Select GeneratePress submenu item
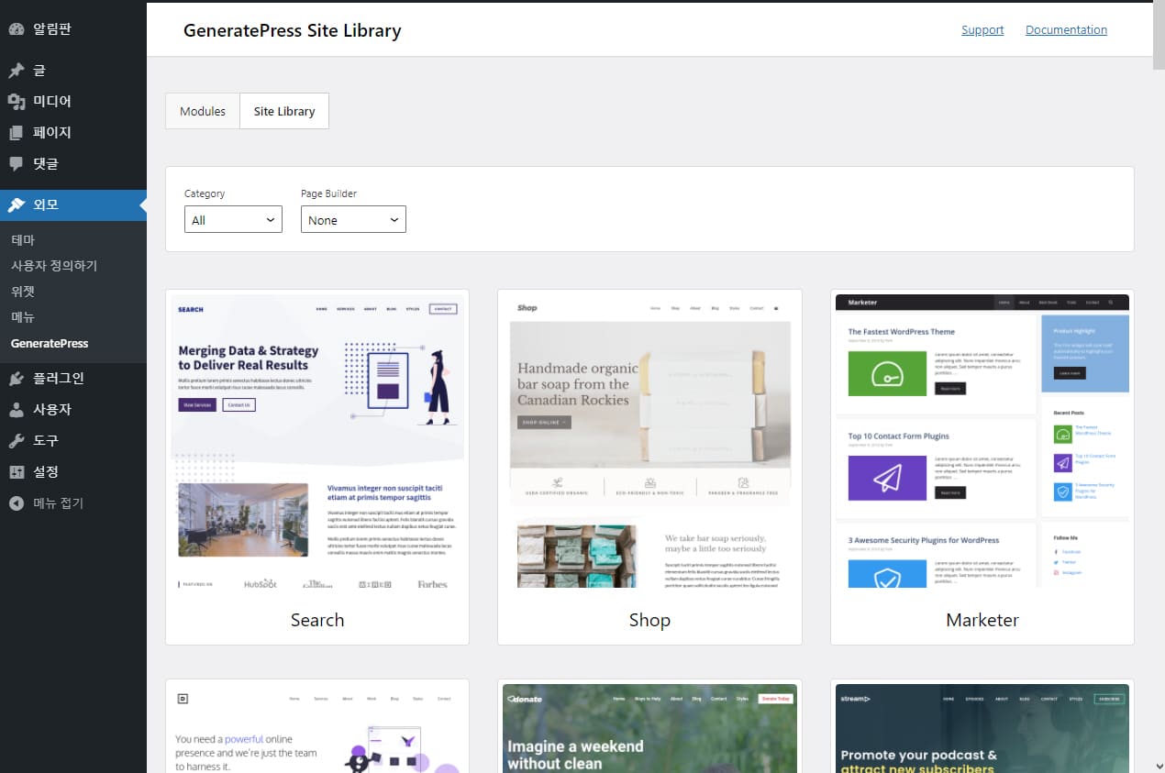The image size is (1165, 773). click(x=50, y=344)
